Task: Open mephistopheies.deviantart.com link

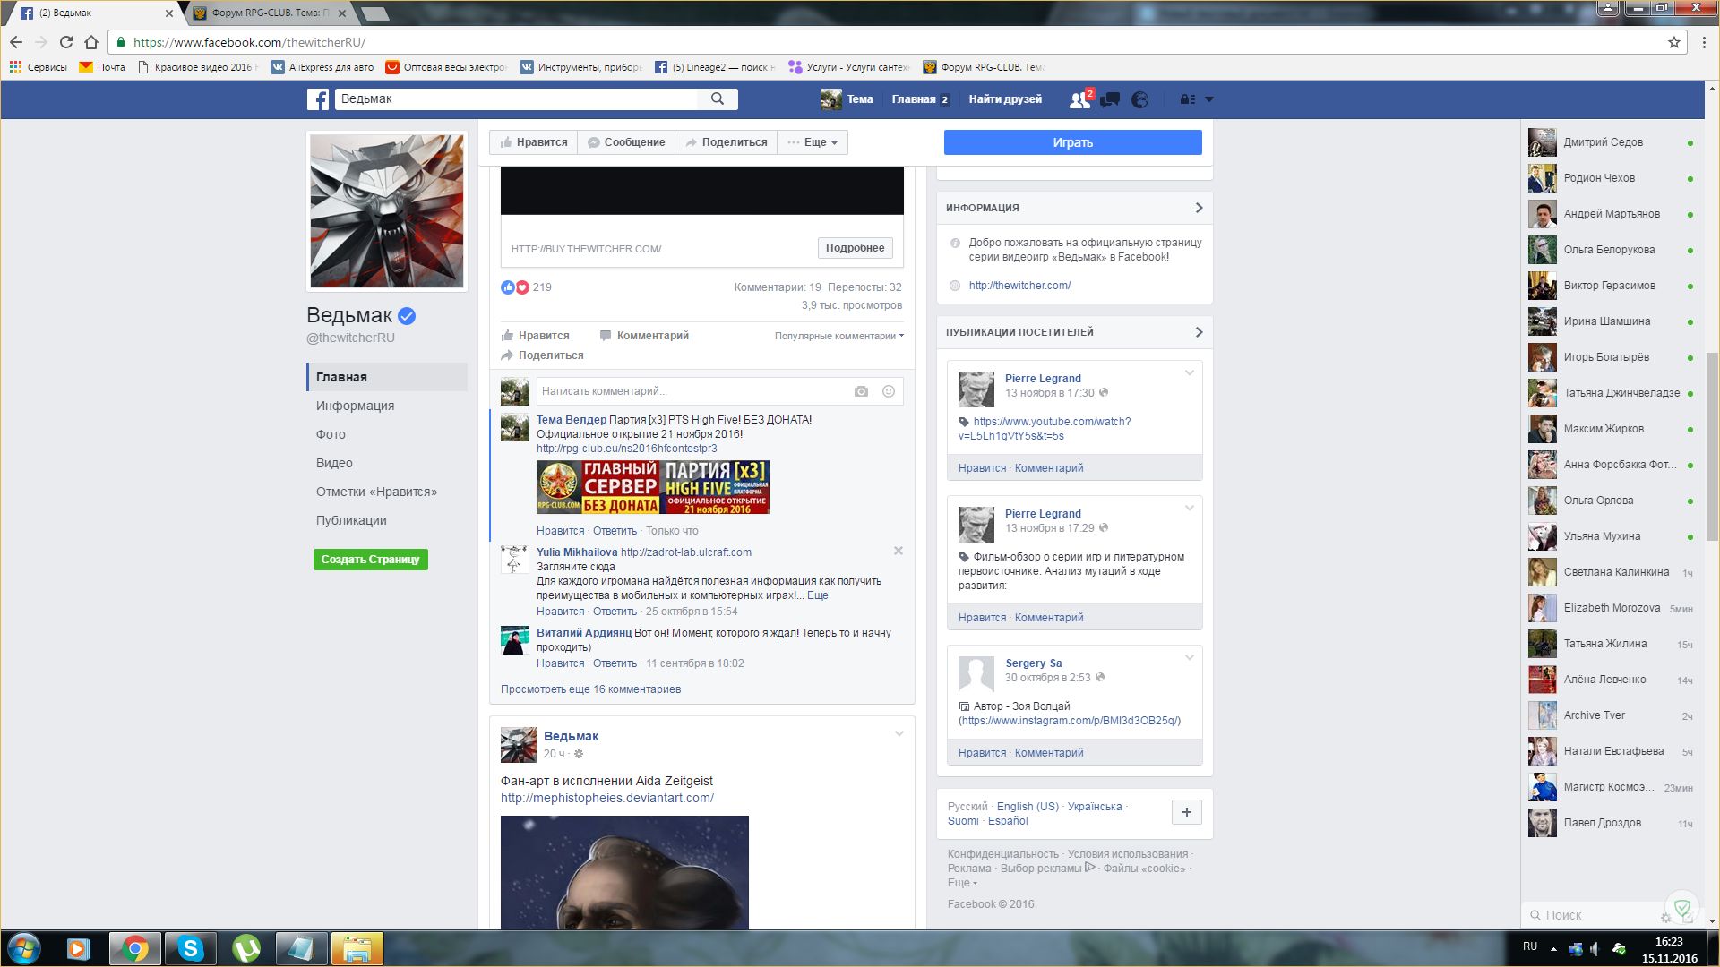Action: pos(607,798)
